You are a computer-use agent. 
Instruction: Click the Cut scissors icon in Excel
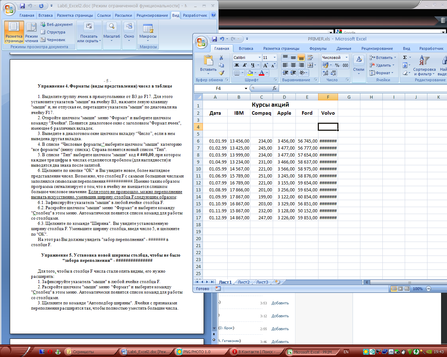pyautogui.click(x=221, y=57)
